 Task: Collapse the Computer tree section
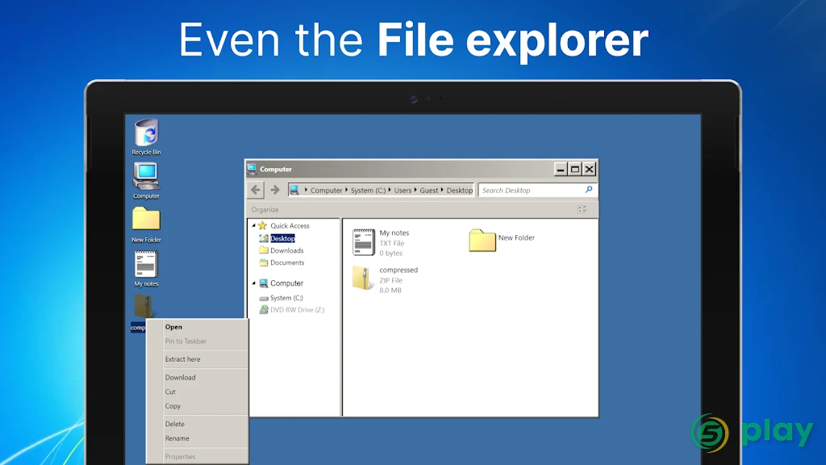(254, 283)
